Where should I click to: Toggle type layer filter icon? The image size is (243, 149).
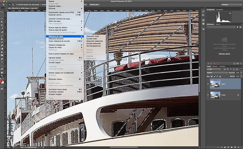pos(231,69)
